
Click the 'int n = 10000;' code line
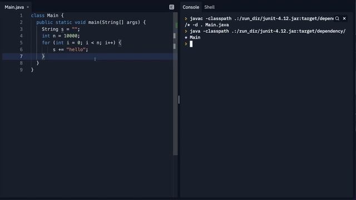(x=61, y=36)
